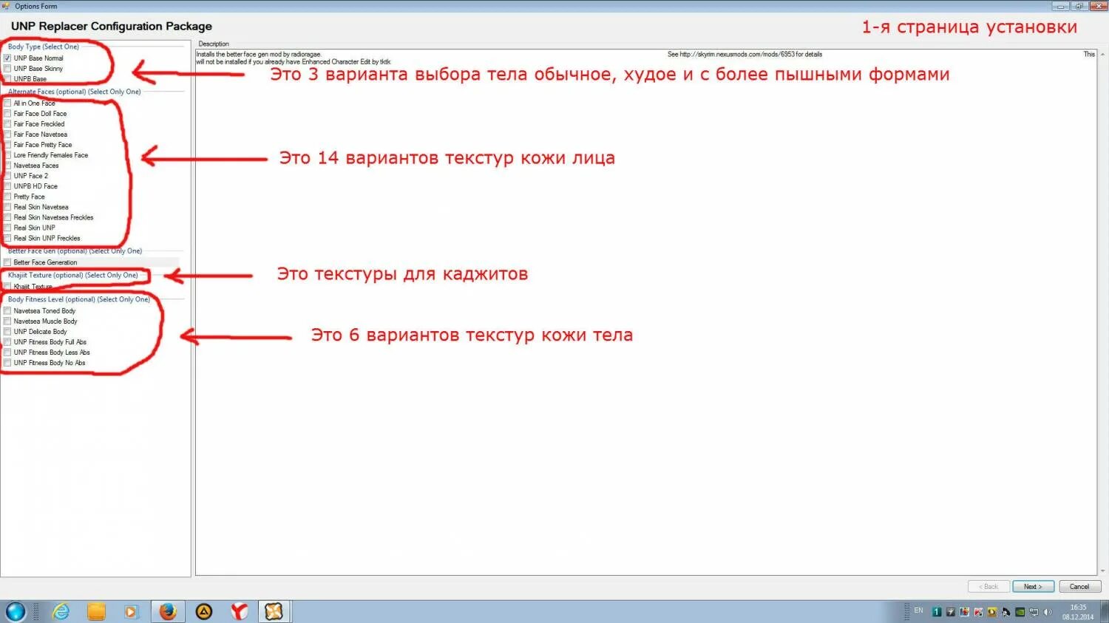The width and height of the screenshot is (1109, 623).
Task: Select UNP Fitness Body Less Abs checkbox
Action: coord(7,353)
